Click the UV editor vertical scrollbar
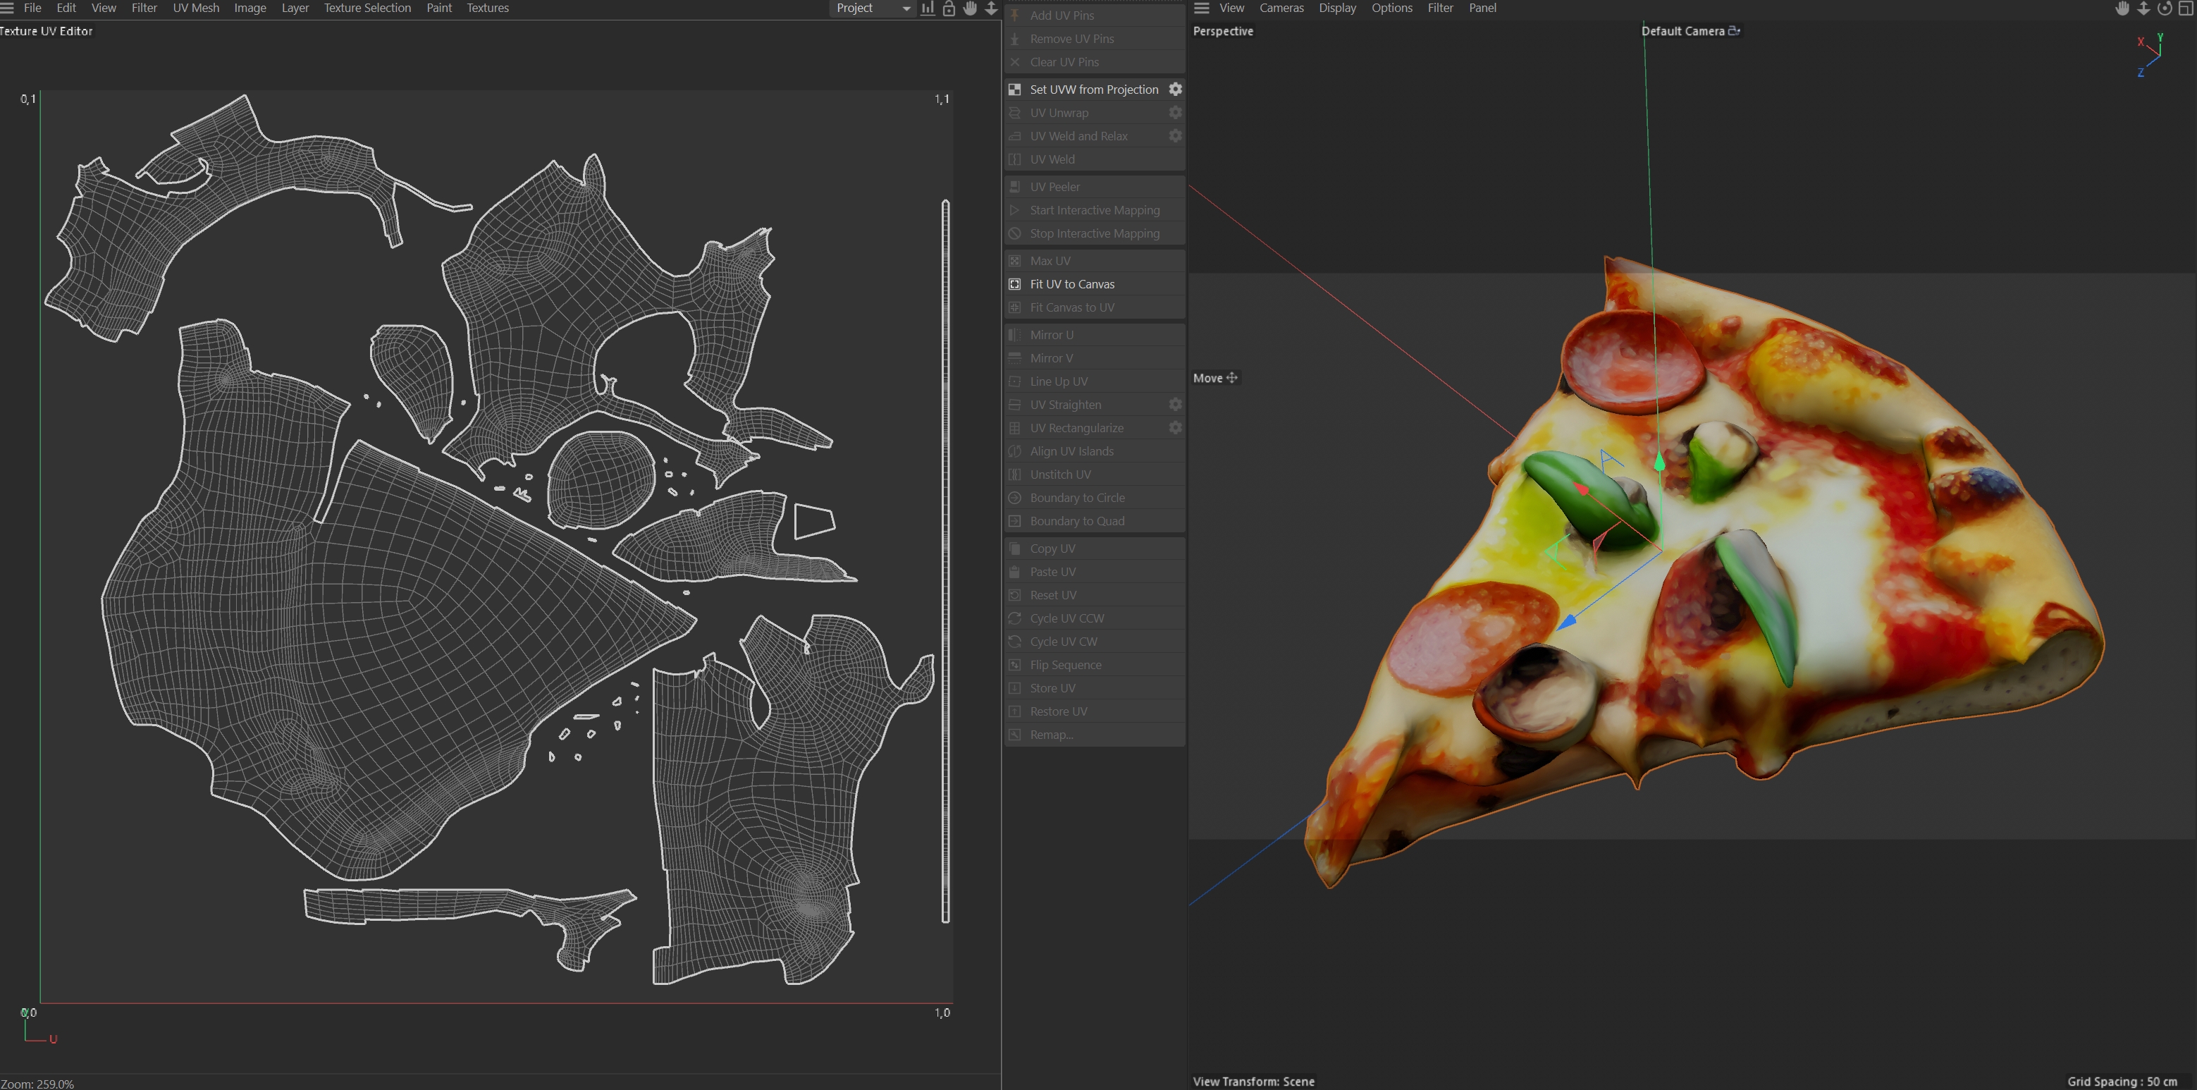 coord(945,561)
